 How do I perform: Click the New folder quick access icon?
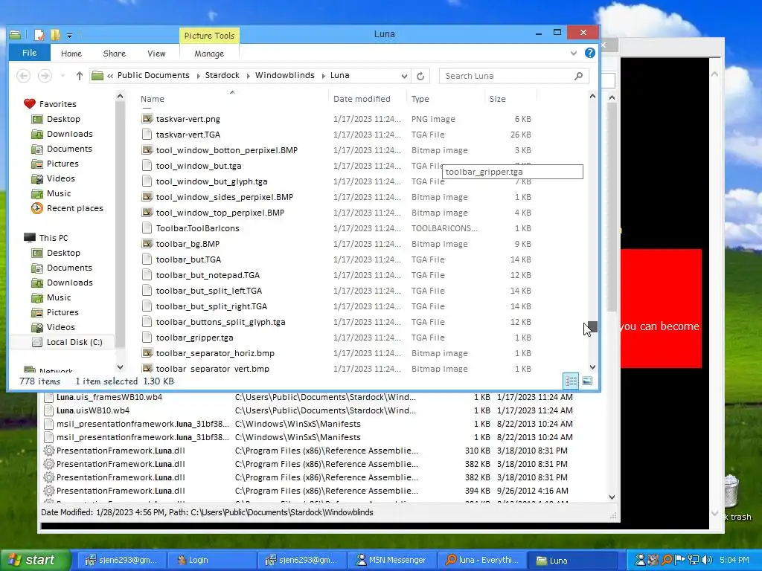click(55, 34)
